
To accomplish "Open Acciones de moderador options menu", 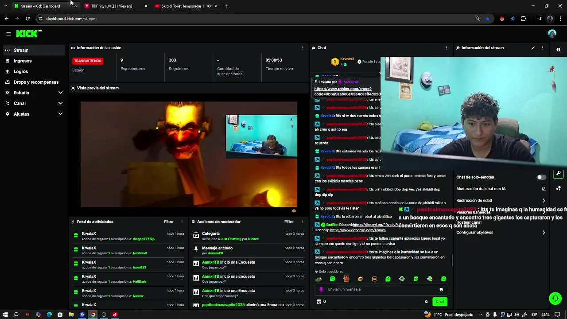I will tap(302, 222).
